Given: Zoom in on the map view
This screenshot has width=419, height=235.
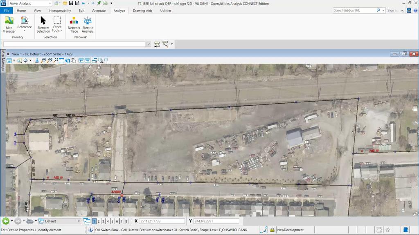Looking at the screenshot, I should click(43, 61).
